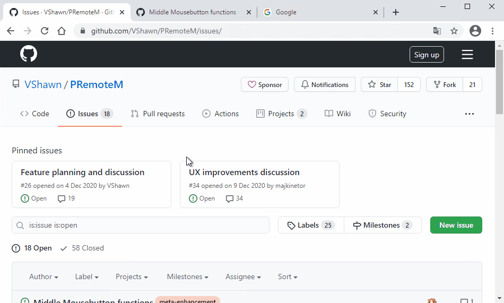This screenshot has width=504, height=303.
Task: Click the is:issue is:open search field
Action: click(x=141, y=225)
